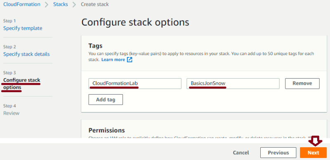Cancel the stack creation

241,153
